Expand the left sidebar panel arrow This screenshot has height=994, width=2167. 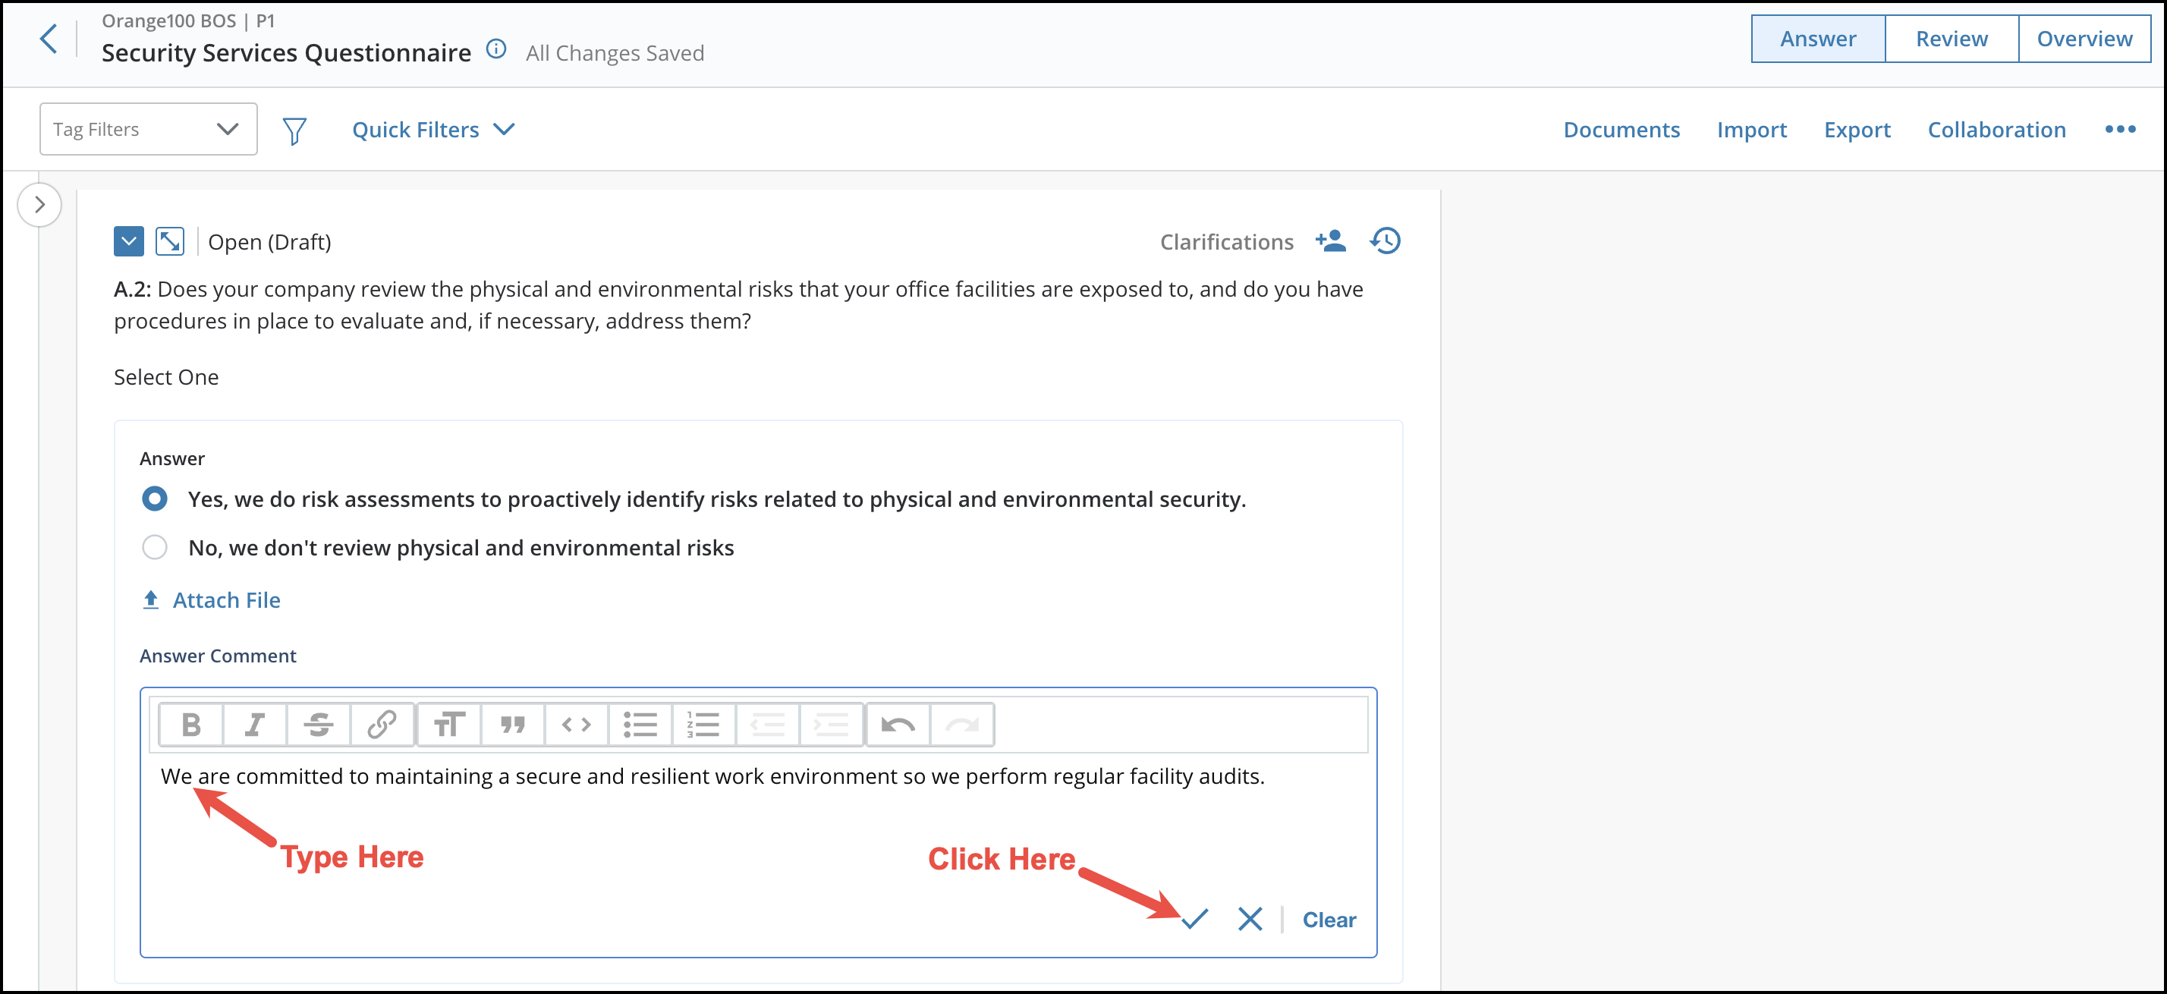pyautogui.click(x=39, y=204)
